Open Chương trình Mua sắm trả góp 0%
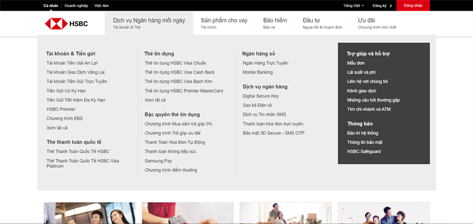The width and height of the screenshot is (473, 224). [179, 124]
